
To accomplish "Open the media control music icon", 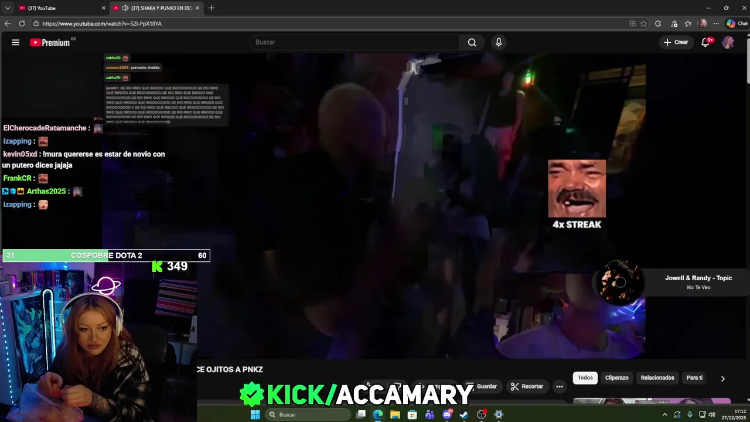I will 674,23.
